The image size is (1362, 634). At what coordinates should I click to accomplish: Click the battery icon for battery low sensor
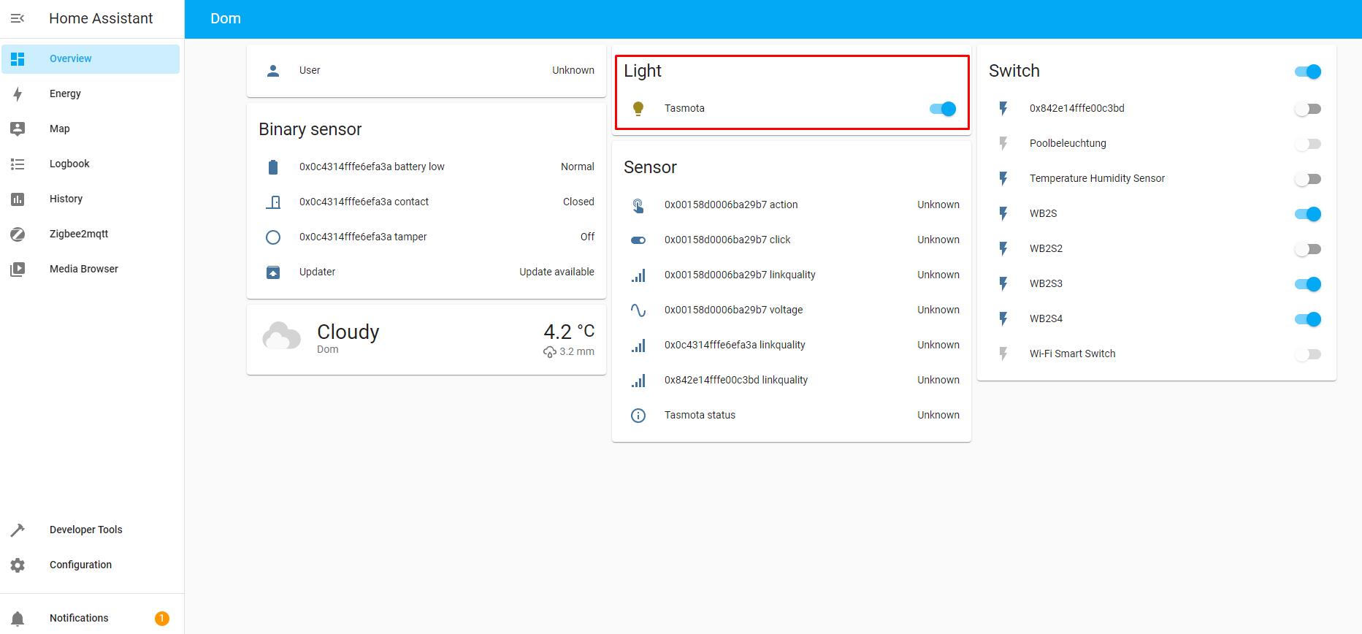(273, 167)
